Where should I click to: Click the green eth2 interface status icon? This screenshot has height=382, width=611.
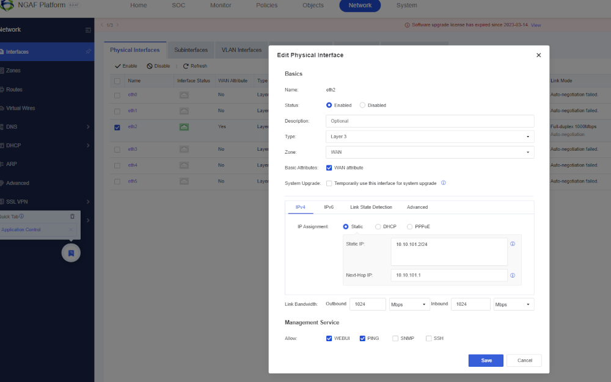[x=184, y=127]
